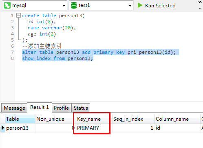Collapse the create table code block

point(18,15)
